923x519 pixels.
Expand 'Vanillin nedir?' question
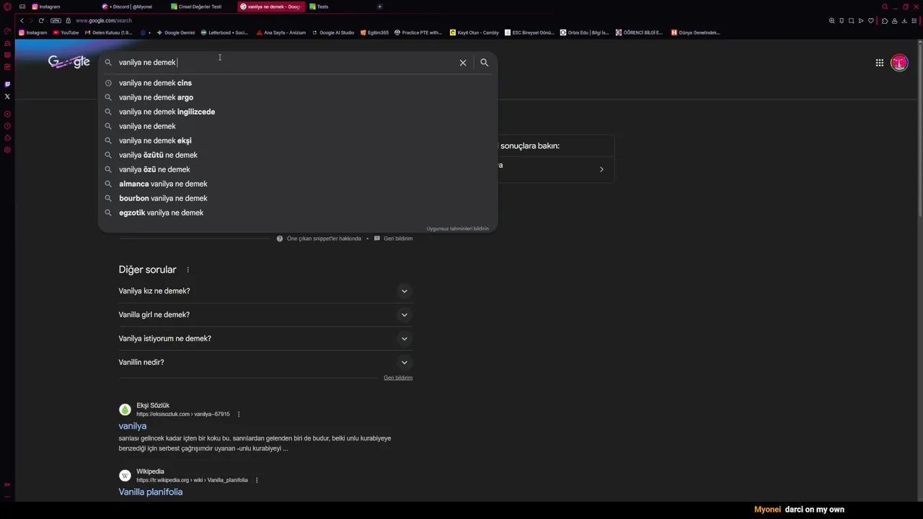coord(265,363)
